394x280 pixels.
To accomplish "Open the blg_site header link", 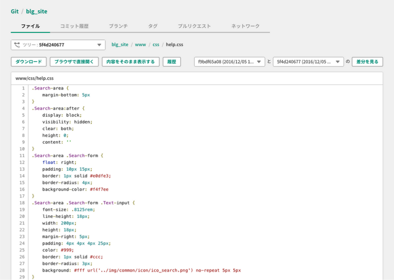I will [x=37, y=11].
